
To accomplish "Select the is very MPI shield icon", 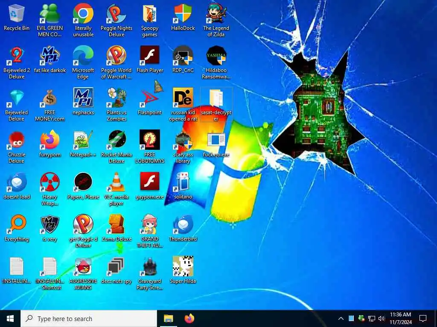I will pos(50,228).
